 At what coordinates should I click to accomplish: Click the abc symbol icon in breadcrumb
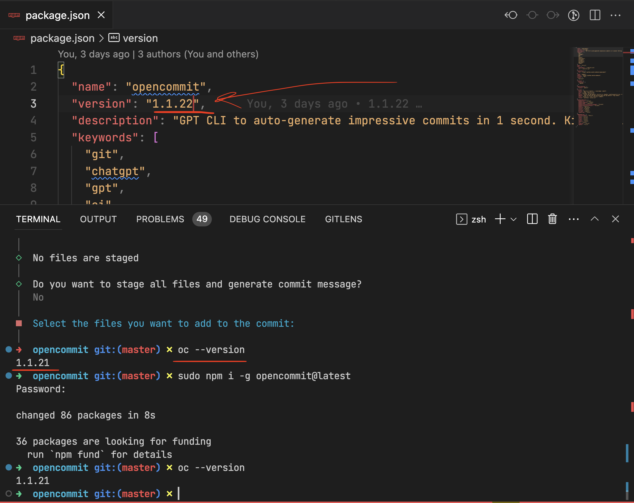pos(114,38)
